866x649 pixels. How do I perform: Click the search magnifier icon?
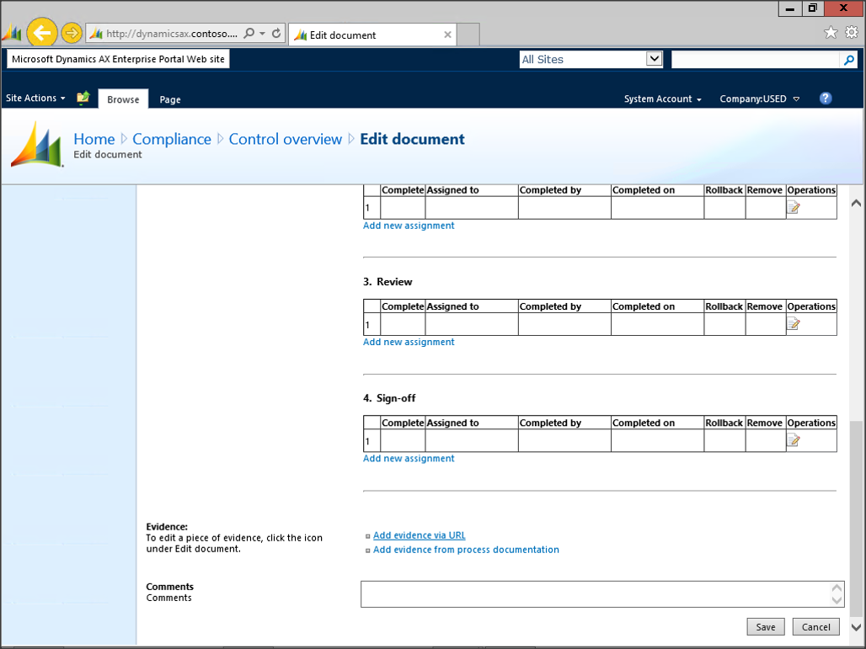(x=849, y=60)
